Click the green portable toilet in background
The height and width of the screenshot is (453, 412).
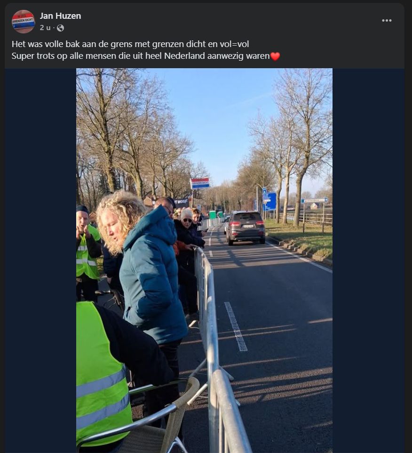click(x=213, y=215)
